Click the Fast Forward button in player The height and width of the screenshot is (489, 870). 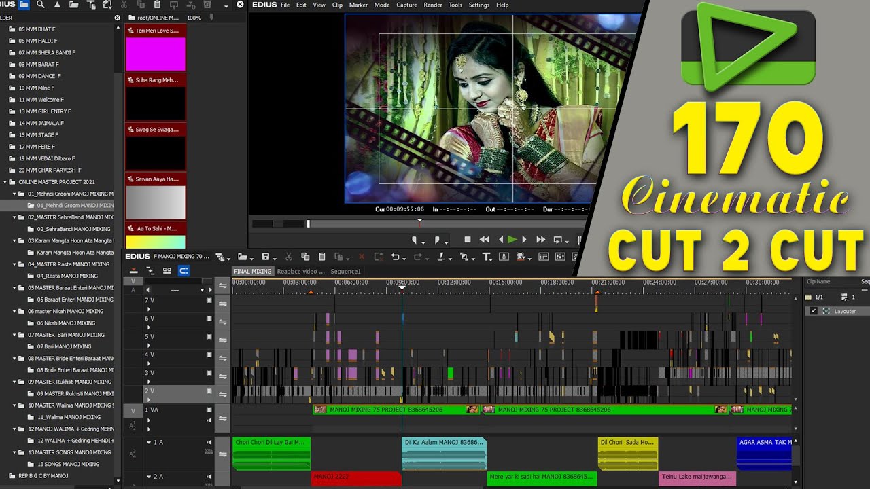coord(541,239)
